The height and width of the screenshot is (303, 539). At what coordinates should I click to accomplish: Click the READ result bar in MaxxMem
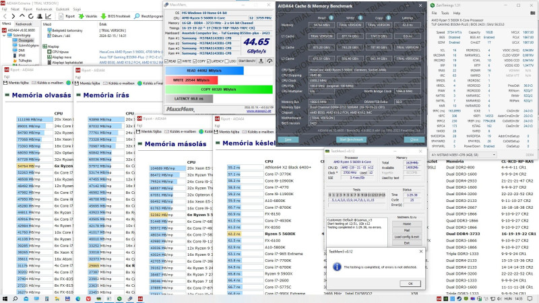pos(205,71)
